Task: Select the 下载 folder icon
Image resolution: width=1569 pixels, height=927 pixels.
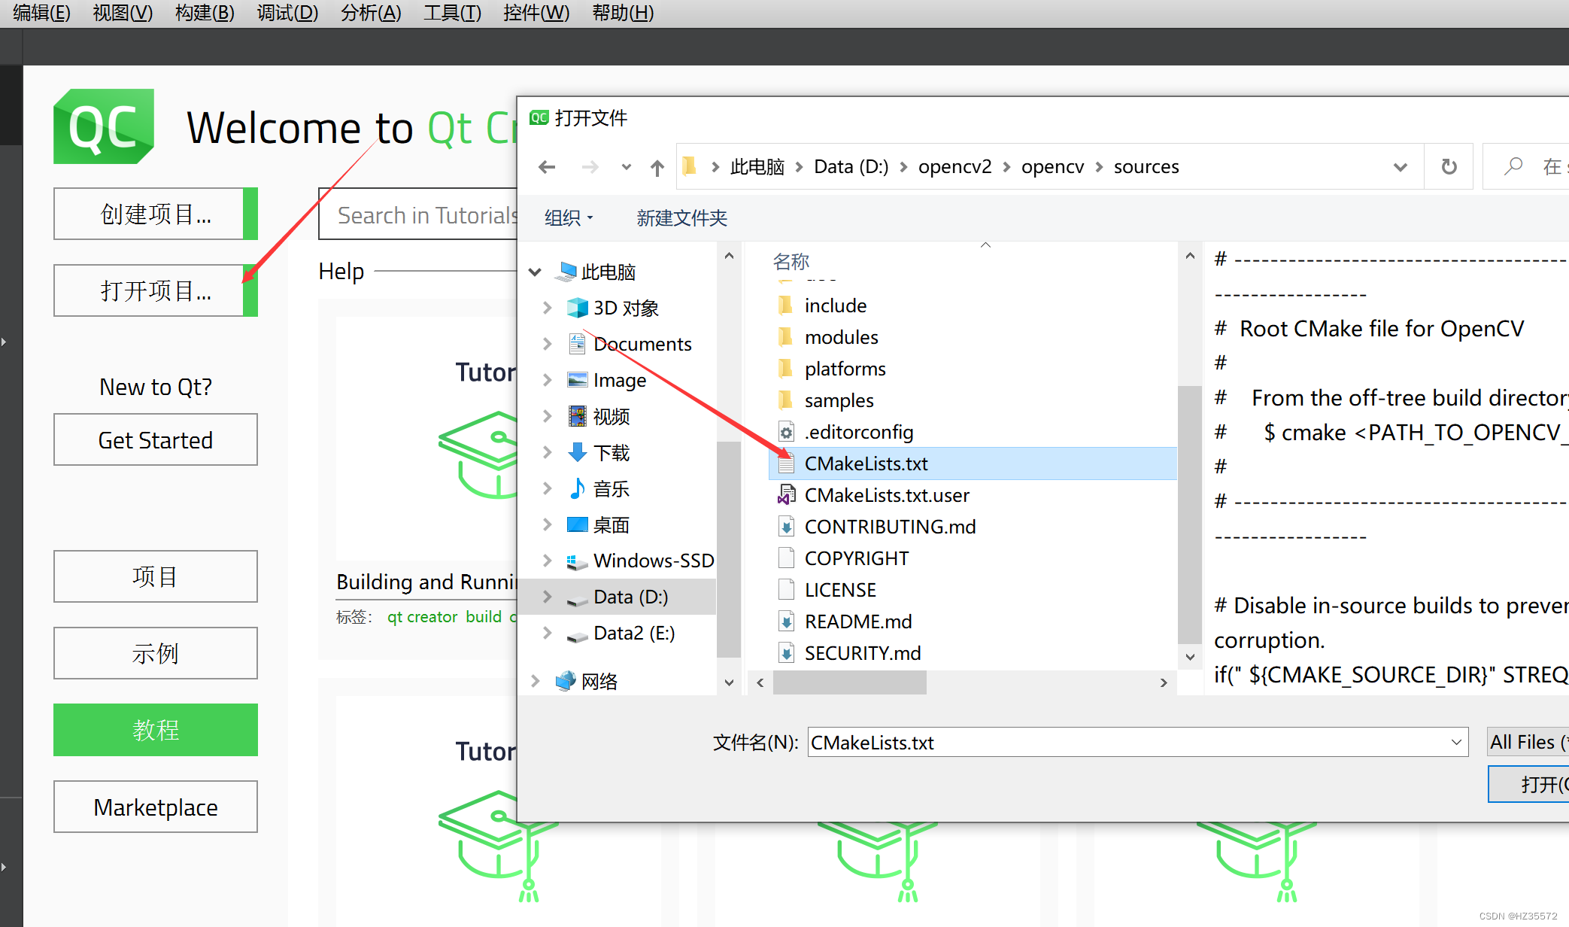Action: click(x=577, y=452)
